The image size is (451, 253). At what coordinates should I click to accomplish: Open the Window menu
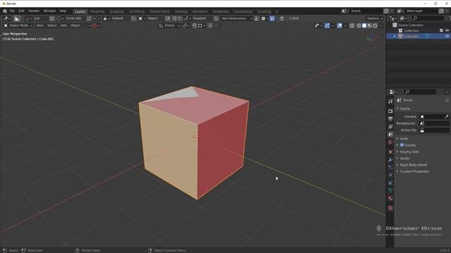(49, 11)
